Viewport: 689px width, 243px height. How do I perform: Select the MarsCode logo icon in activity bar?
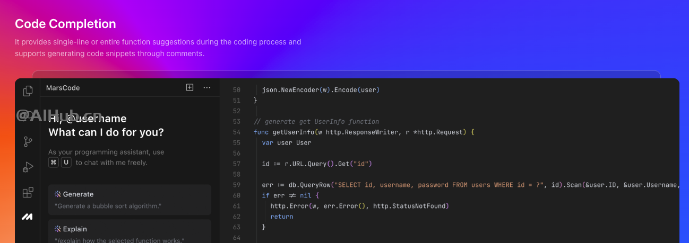point(28,217)
